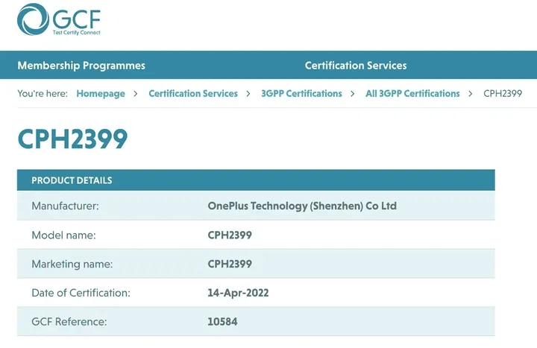Click the Marketing name CPH2399 value
The width and height of the screenshot is (537, 348).
tap(230, 264)
